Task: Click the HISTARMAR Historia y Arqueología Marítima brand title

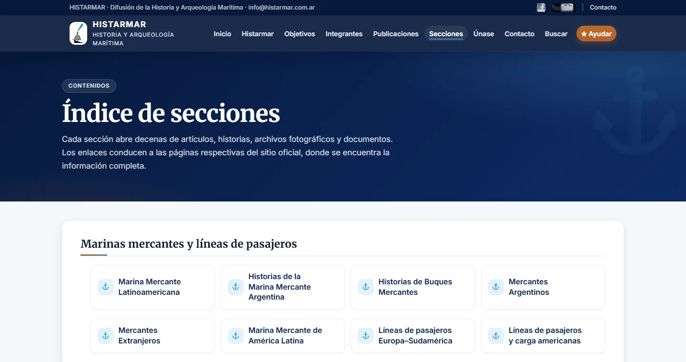Action: tap(133, 33)
